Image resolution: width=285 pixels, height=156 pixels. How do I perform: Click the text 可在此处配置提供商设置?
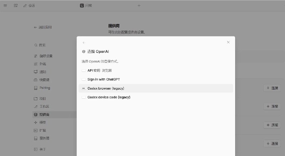pos(127,32)
